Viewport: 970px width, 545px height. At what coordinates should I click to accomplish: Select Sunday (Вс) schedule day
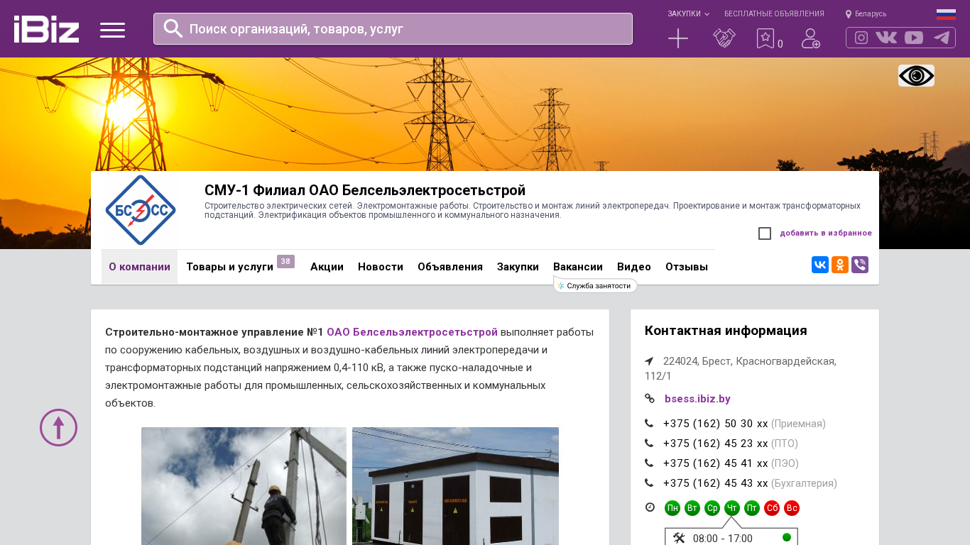click(792, 508)
